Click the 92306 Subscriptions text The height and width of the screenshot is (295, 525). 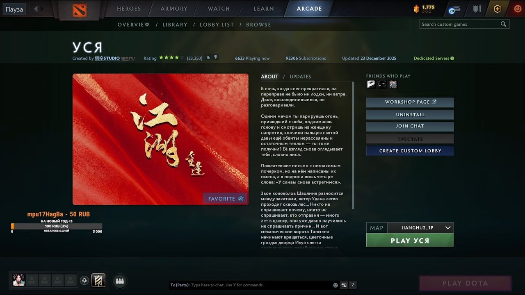(x=306, y=58)
